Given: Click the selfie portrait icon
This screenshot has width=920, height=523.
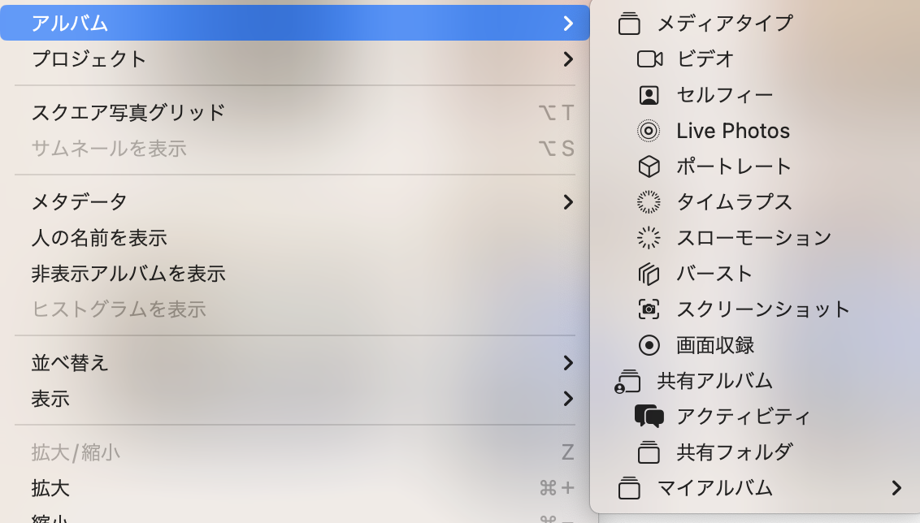Looking at the screenshot, I should [x=649, y=95].
